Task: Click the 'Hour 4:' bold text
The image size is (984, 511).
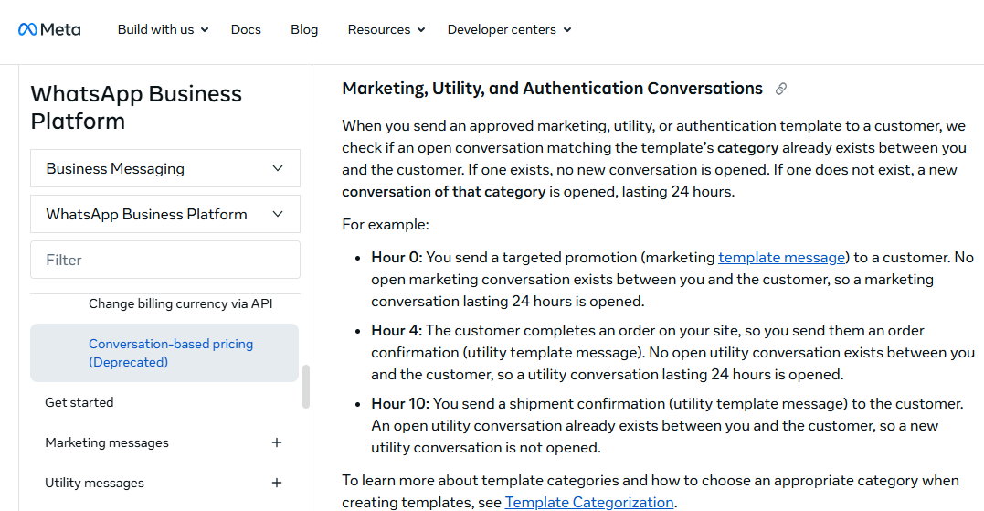Action: [x=397, y=330]
